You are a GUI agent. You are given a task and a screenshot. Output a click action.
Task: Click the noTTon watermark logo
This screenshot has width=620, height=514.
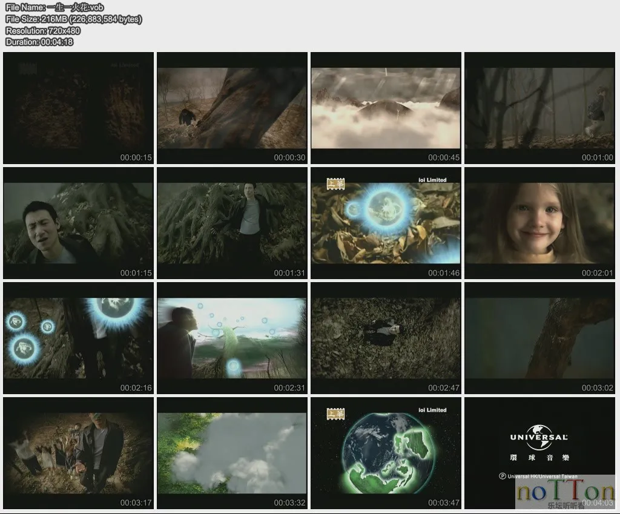click(565, 492)
